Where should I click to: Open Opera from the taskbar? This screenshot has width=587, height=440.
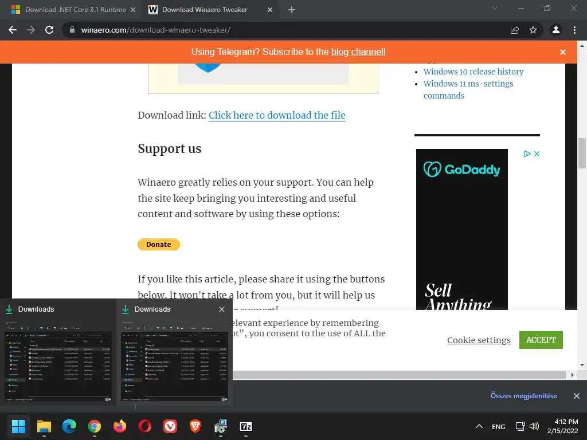pos(145,426)
